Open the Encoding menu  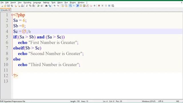point(27,3)
